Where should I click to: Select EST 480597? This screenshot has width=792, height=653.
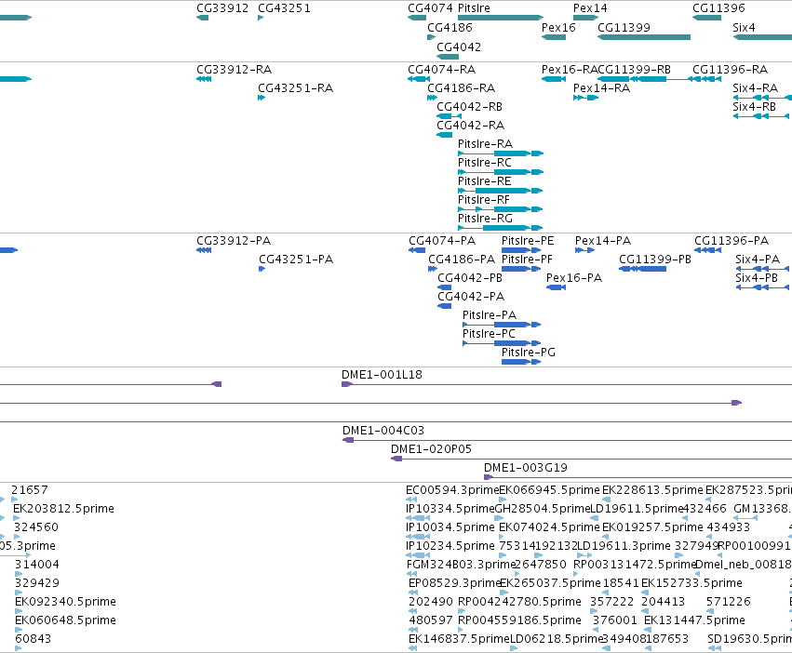413,630
